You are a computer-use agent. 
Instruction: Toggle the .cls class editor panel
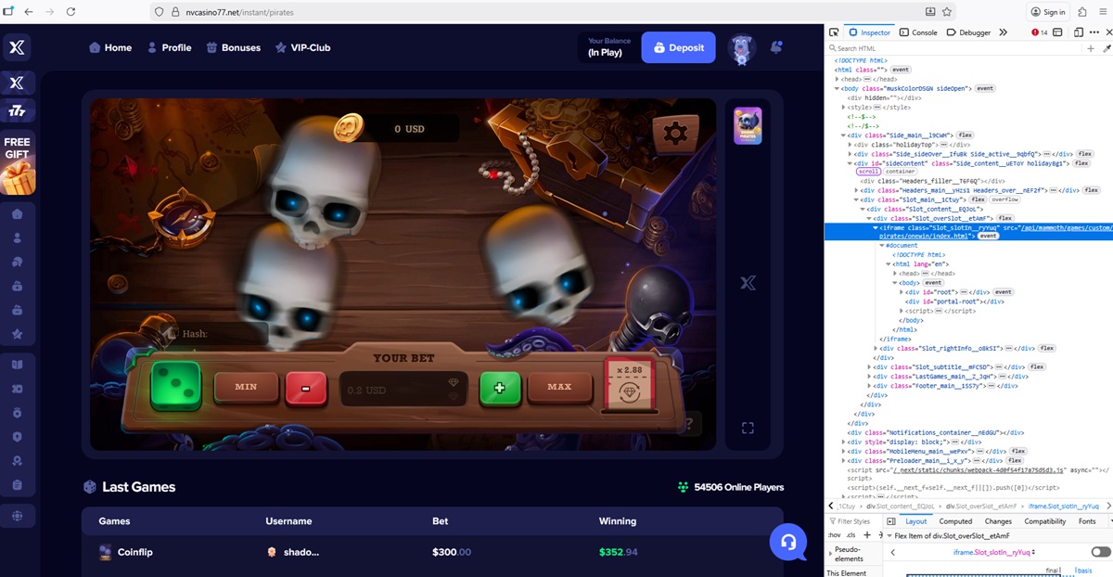[x=851, y=535]
